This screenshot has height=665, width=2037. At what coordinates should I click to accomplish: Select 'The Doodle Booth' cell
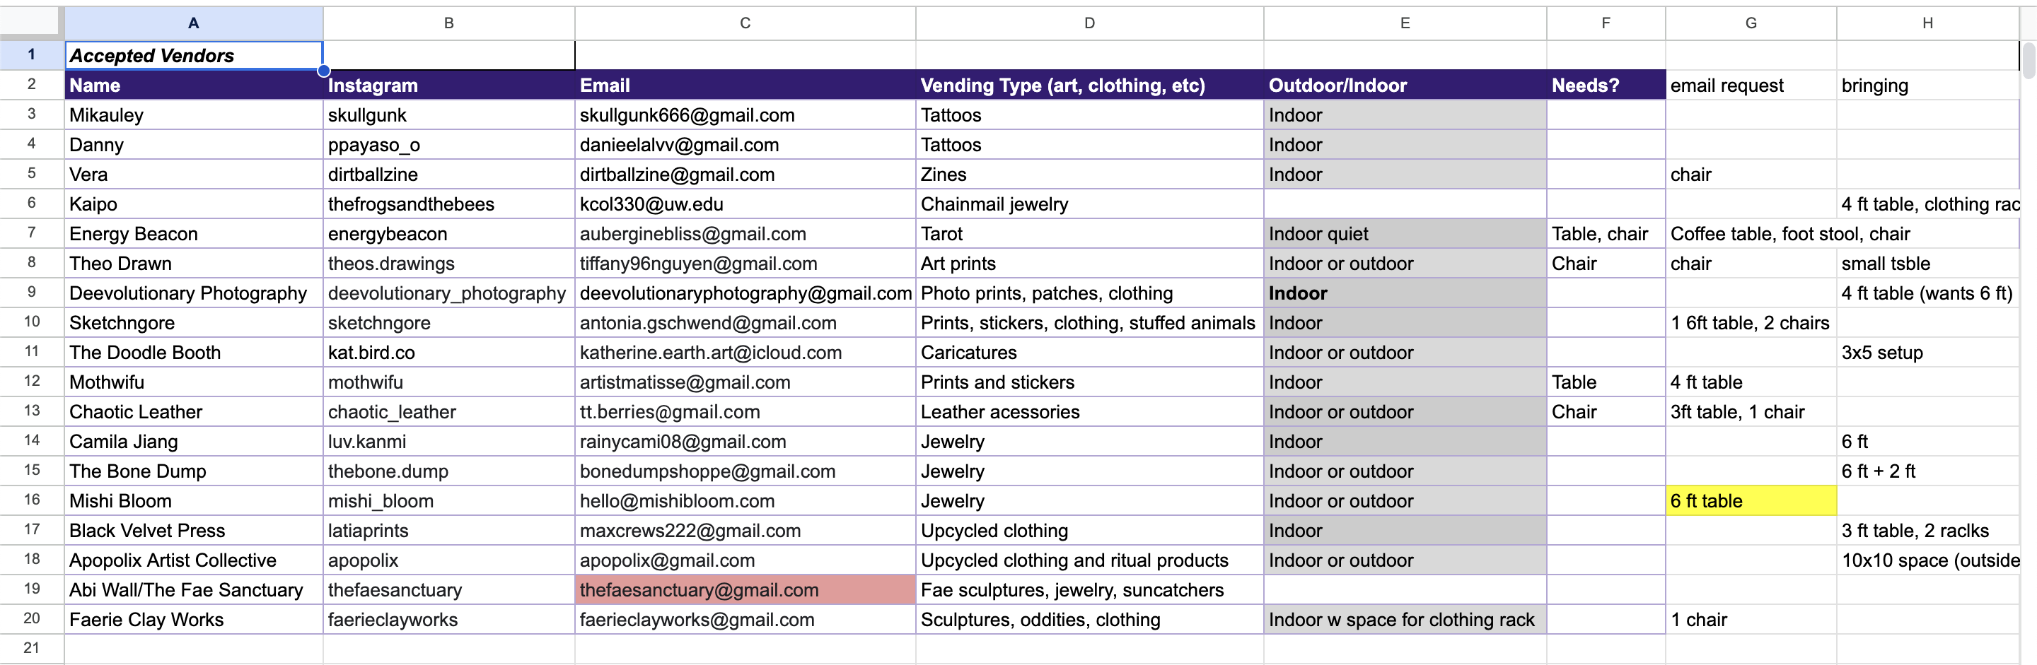pos(194,352)
